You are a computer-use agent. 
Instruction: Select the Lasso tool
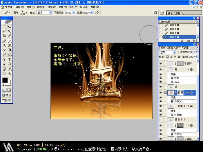tap(4, 31)
